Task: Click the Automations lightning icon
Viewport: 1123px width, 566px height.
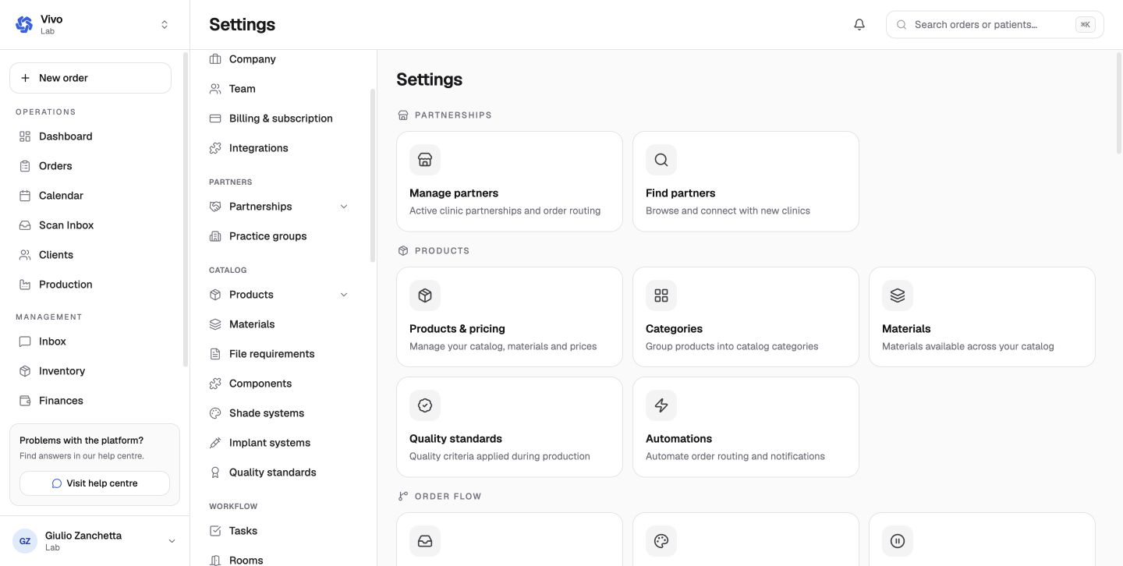Action: [x=661, y=405]
